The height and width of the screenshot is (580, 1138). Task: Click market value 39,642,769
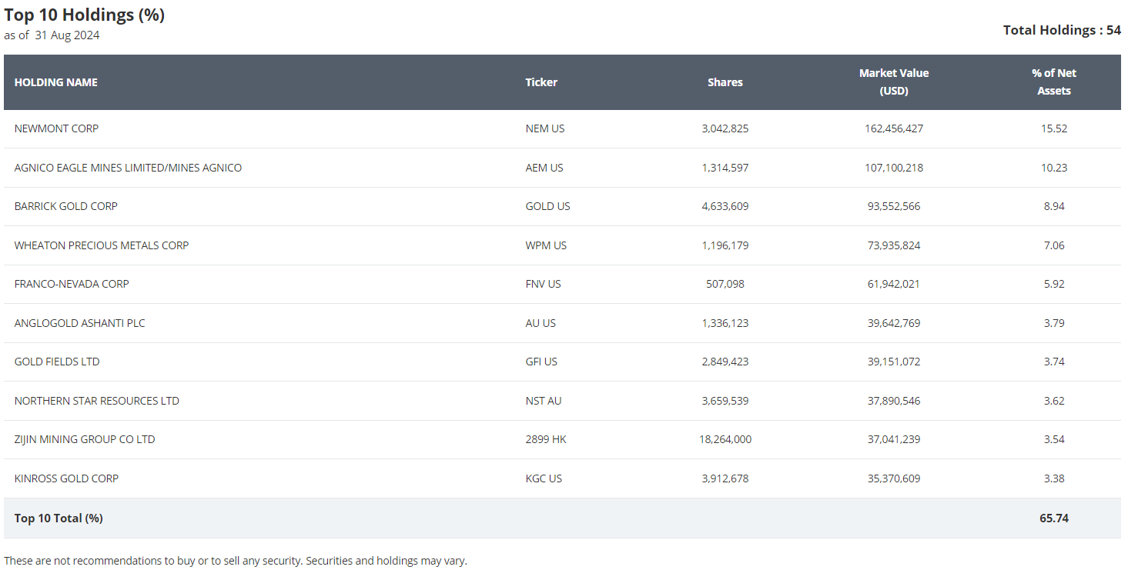(x=894, y=323)
